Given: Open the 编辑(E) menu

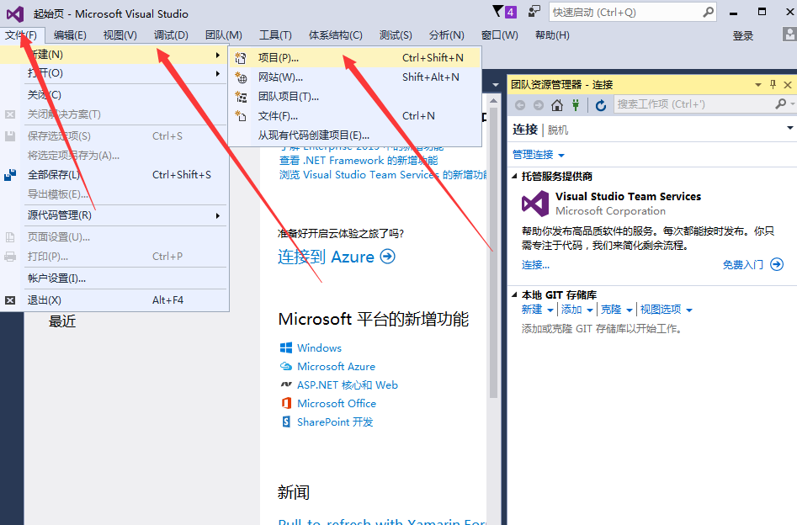Looking at the screenshot, I should tap(70, 35).
